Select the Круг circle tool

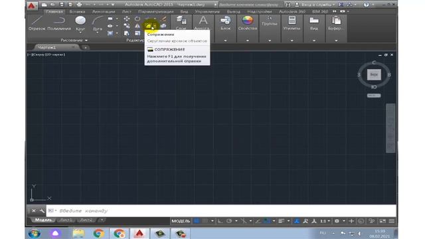(80, 23)
